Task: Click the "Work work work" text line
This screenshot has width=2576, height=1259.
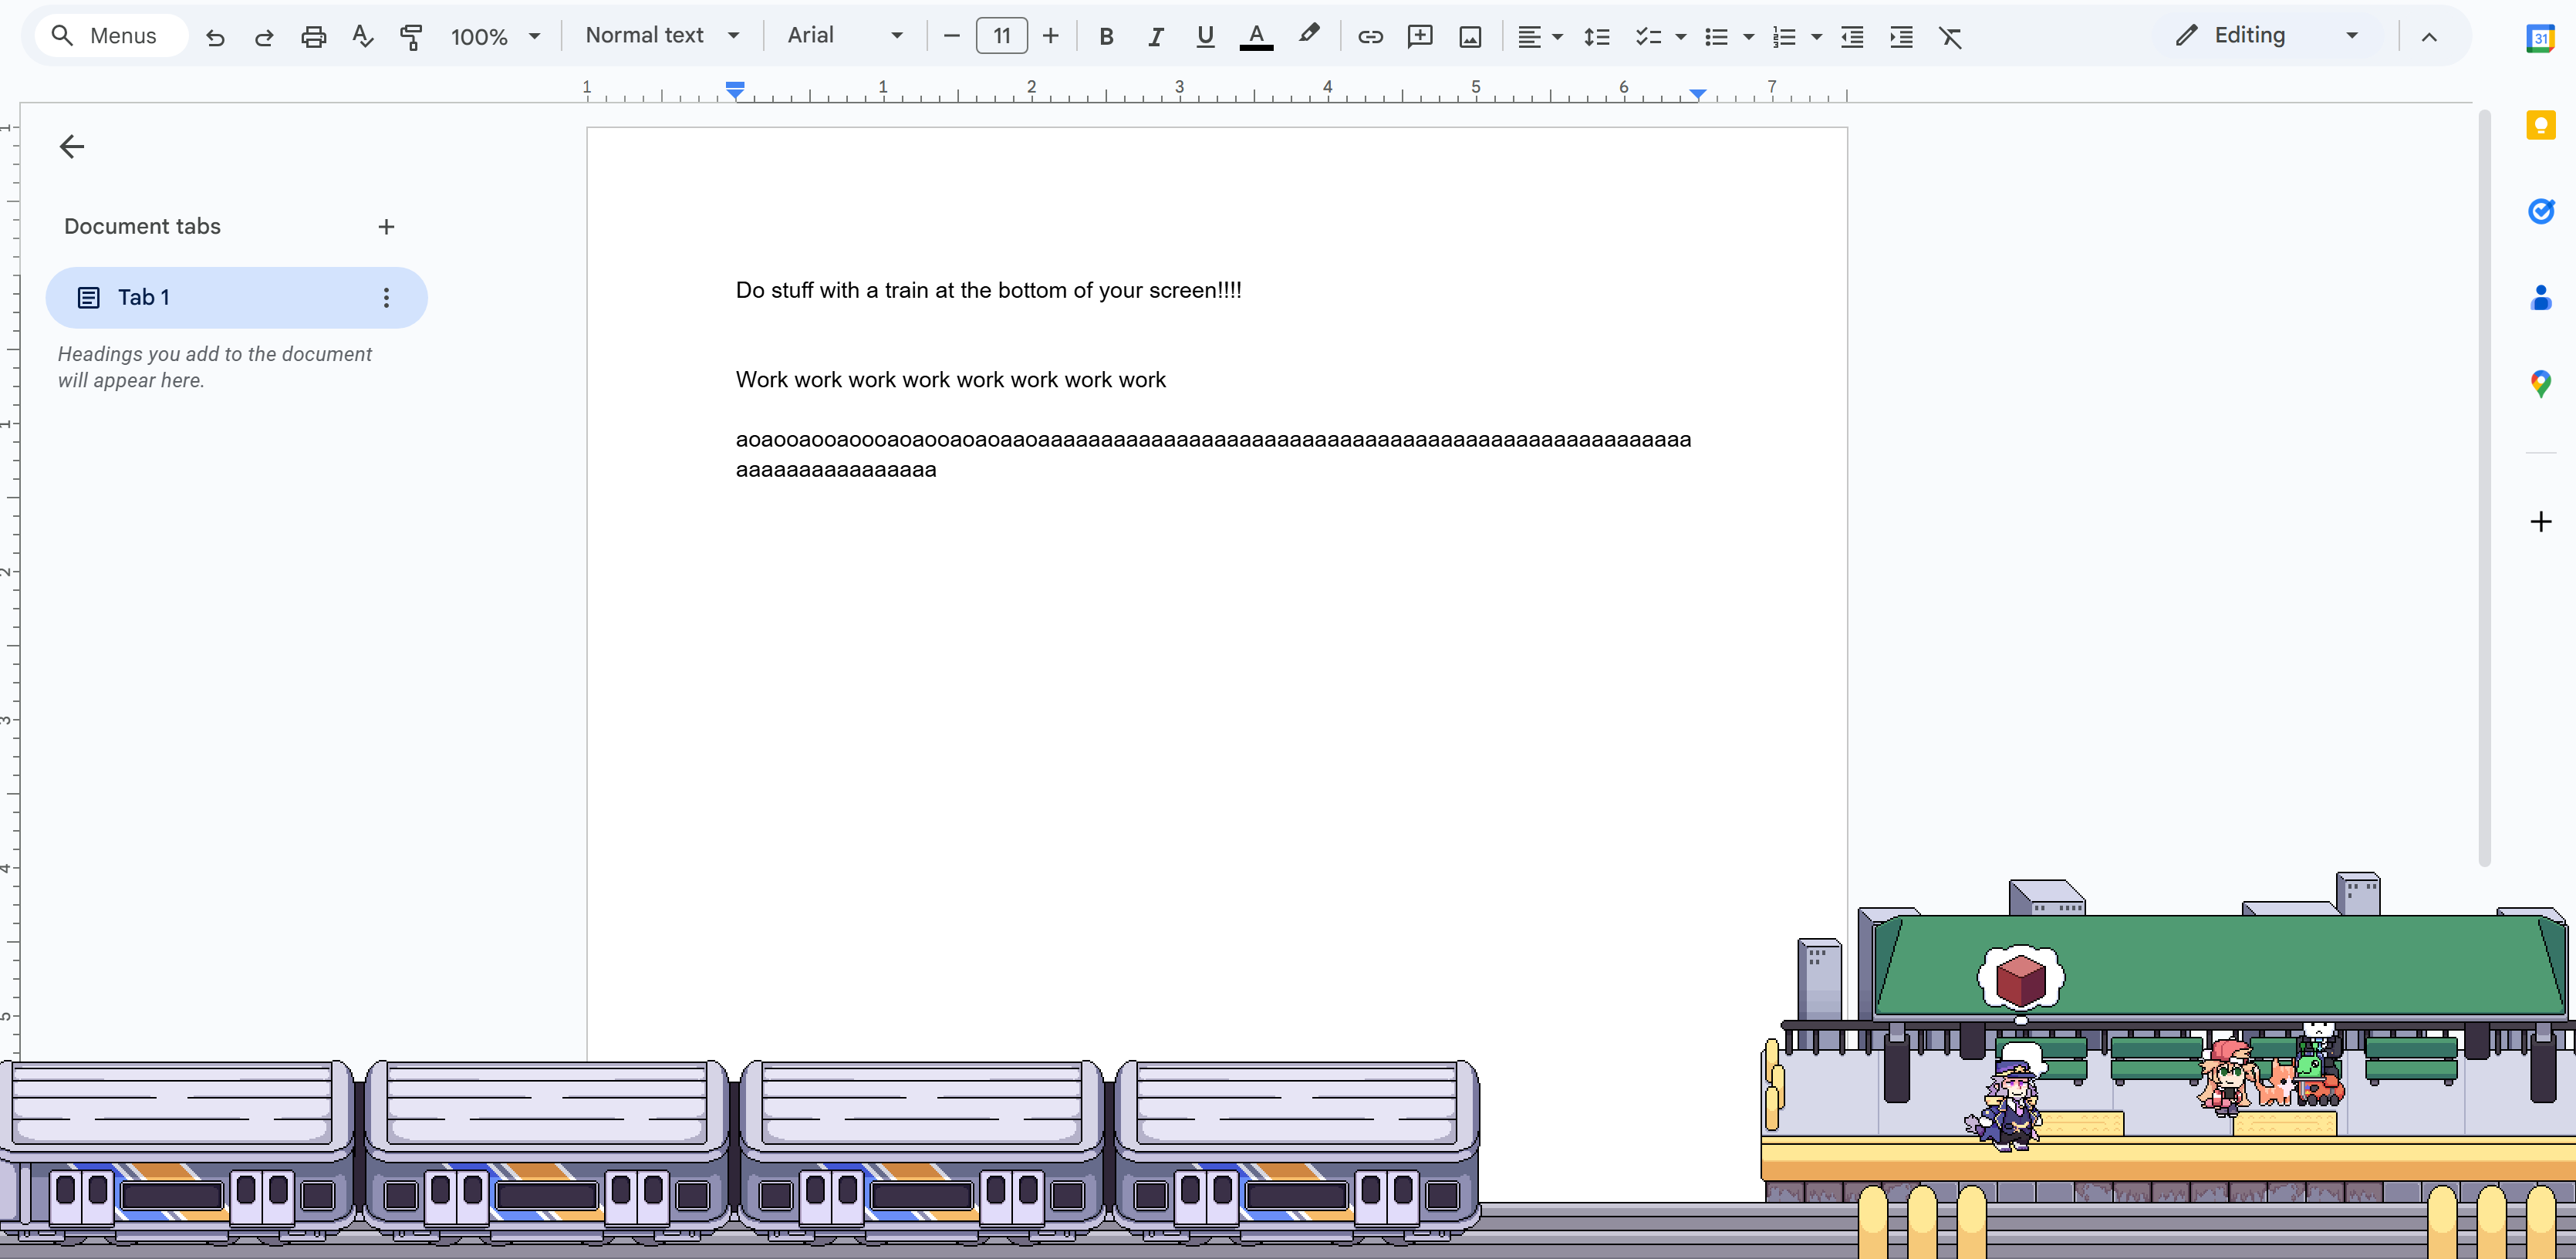Action: (x=950, y=380)
